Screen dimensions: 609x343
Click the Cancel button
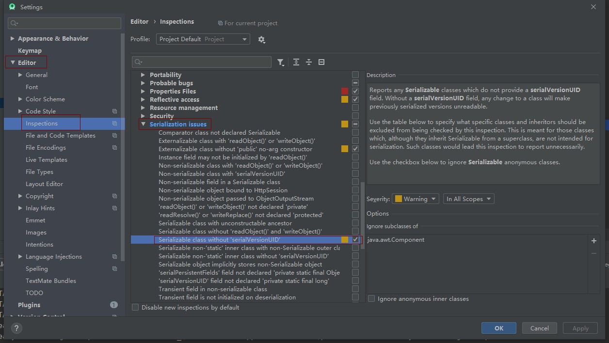(539, 328)
